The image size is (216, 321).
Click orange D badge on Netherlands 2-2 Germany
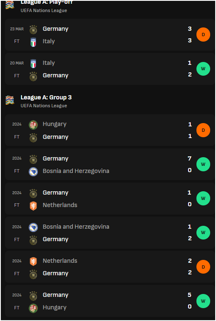click(203, 267)
